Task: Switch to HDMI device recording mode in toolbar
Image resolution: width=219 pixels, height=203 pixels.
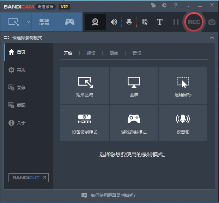Action: [x=44, y=22]
